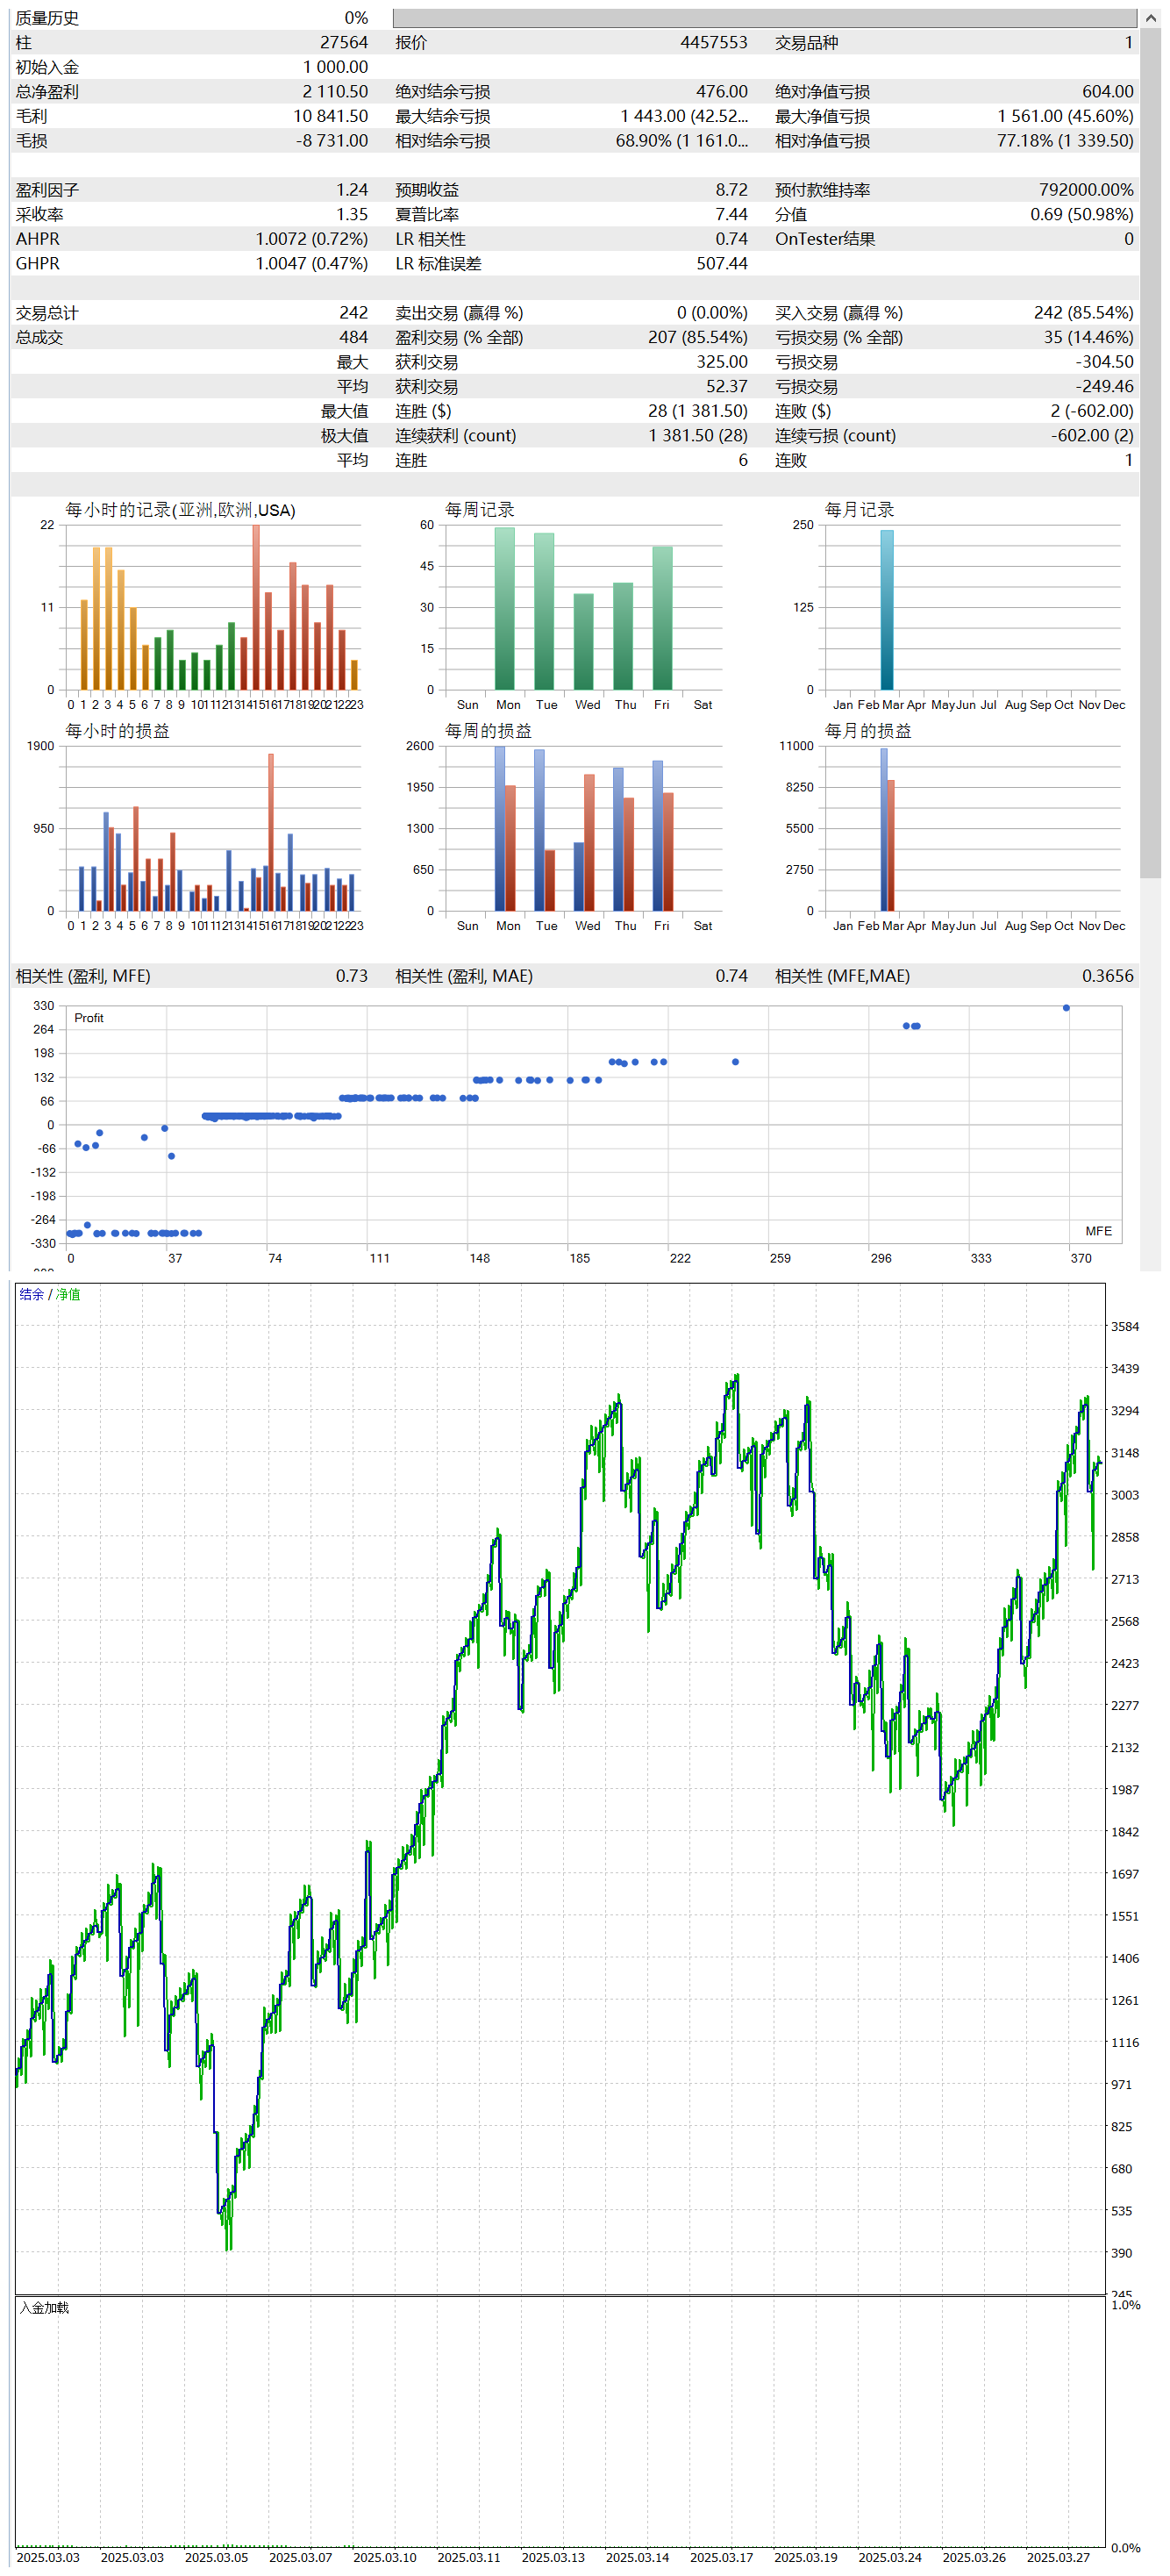Click the top-right scatter point near MFE 370

(x=1066, y=1008)
